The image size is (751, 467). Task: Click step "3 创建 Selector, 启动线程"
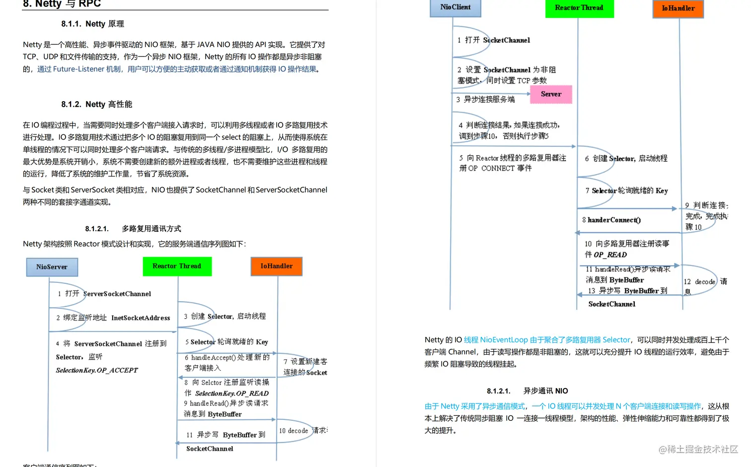point(225,316)
